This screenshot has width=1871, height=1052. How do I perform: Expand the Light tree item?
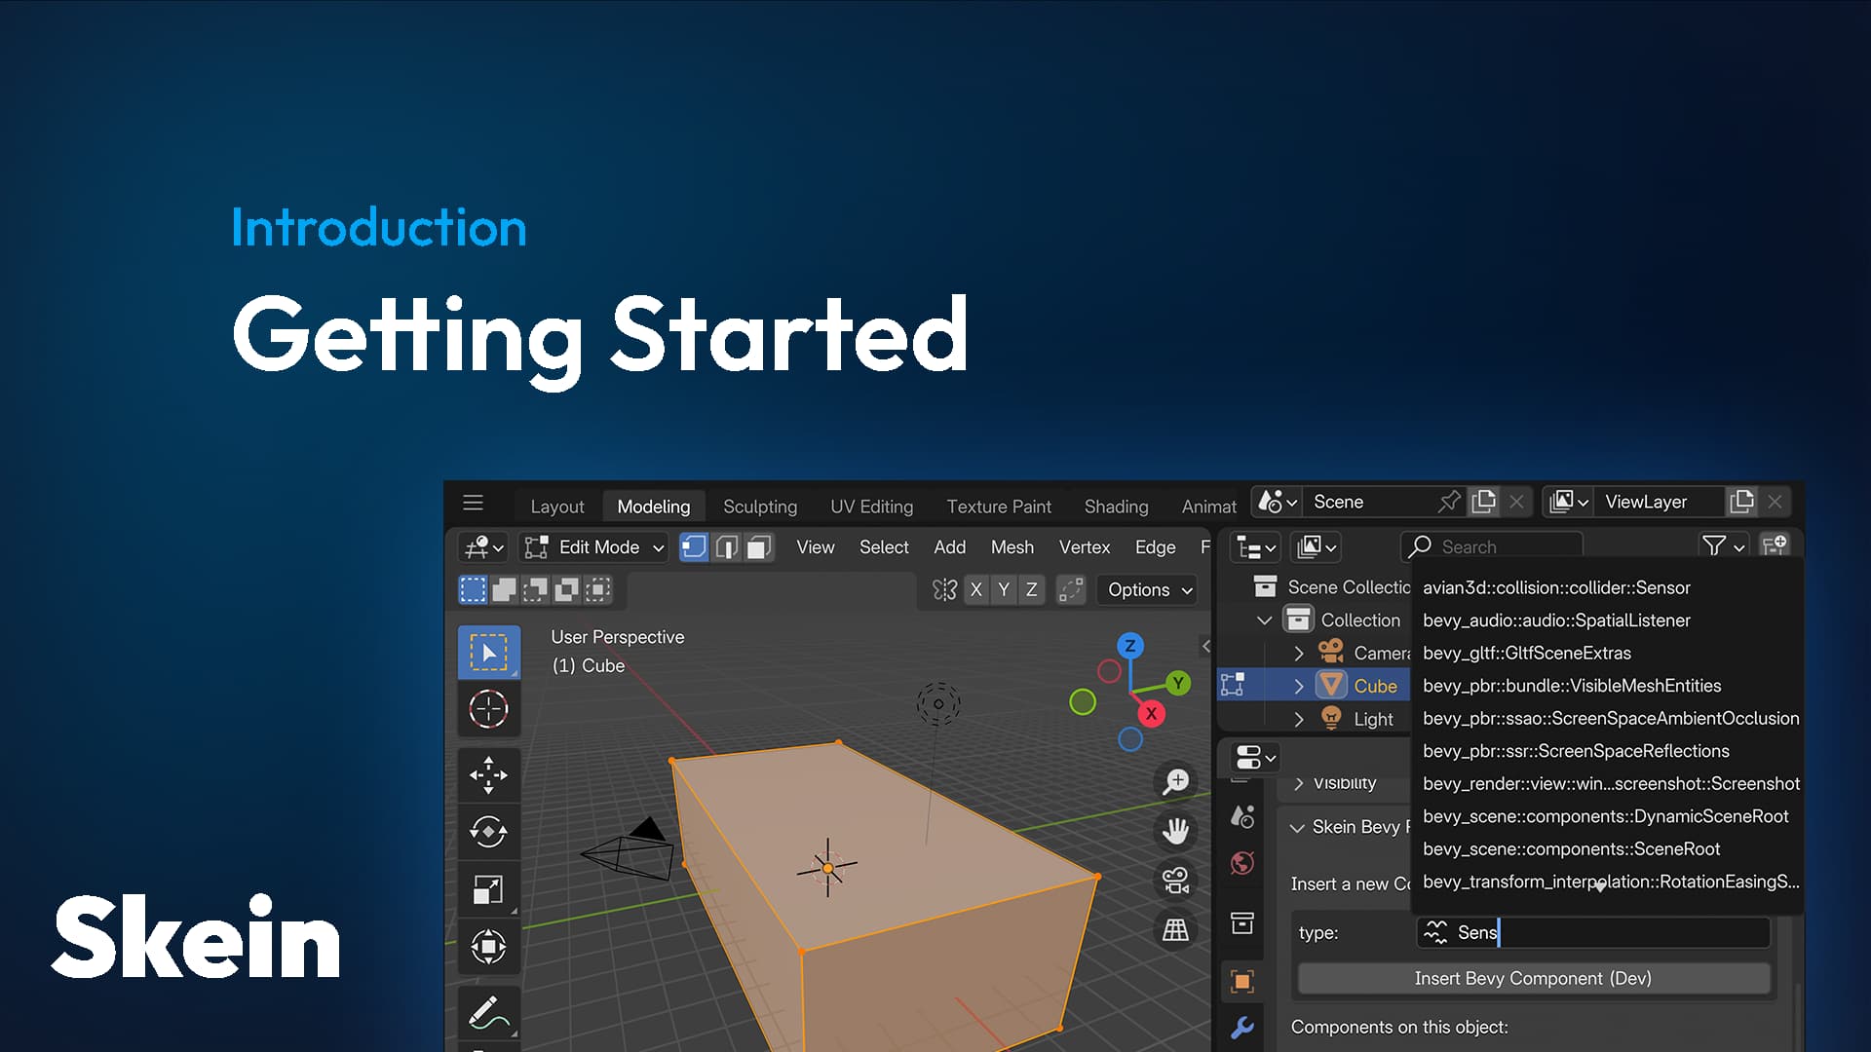1298,719
